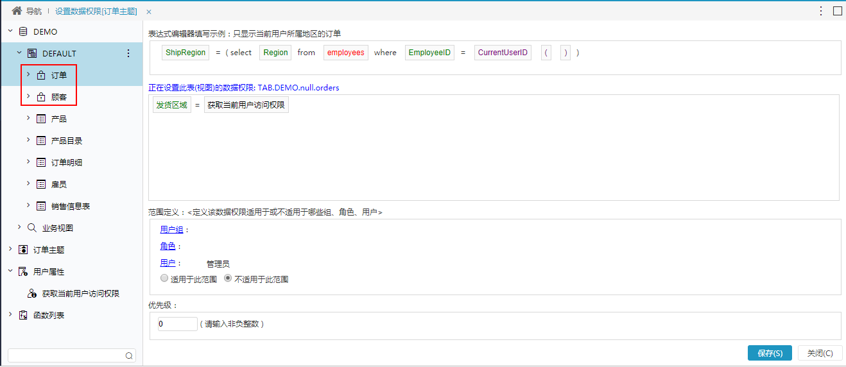Click the magnifier icon beside 业务视图
Image resolution: width=846 pixels, height=367 pixels.
(x=32, y=228)
